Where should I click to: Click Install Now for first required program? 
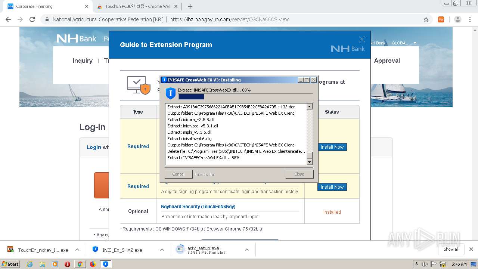tap(332, 147)
